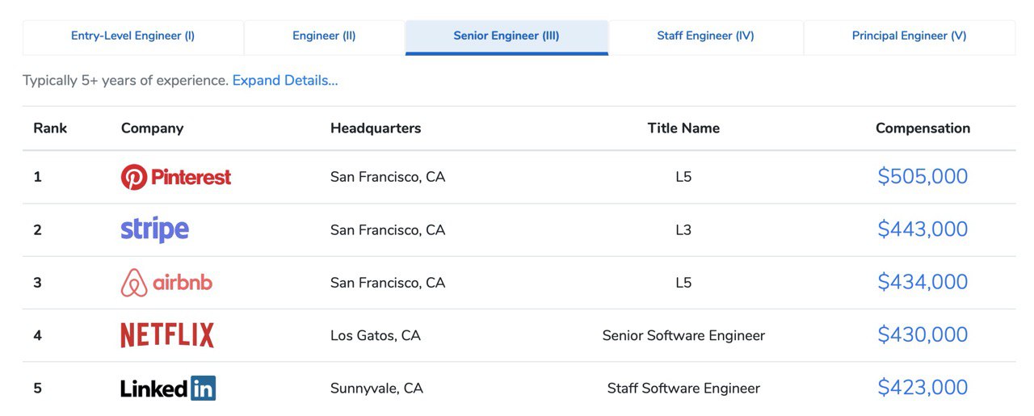
Task: Click the Netflix logo
Action: pyautogui.click(x=167, y=335)
